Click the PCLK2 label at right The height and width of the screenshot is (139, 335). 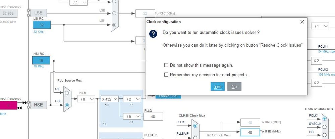point(323,69)
